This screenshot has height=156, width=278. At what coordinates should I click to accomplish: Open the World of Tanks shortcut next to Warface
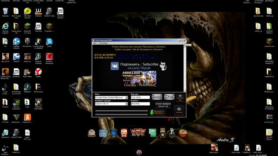coord(49,12)
